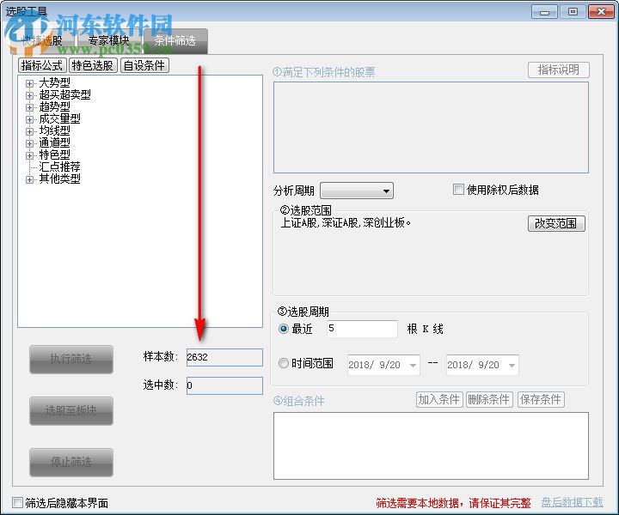Click the 上证A股,深证A股,深创业板 range text
619x515 pixels.
pos(346,223)
